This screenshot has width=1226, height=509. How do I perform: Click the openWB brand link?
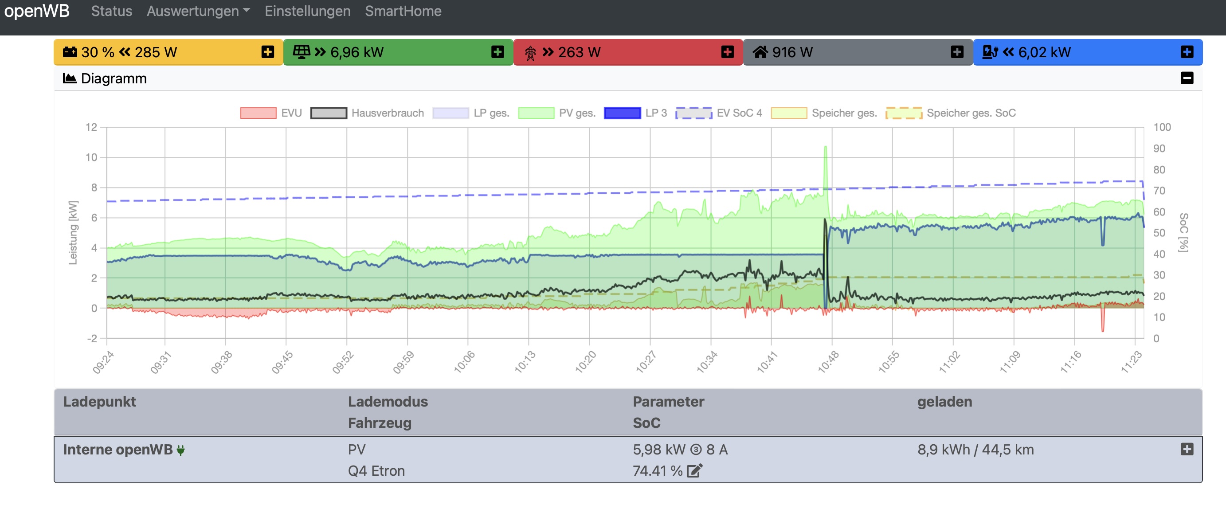point(37,11)
